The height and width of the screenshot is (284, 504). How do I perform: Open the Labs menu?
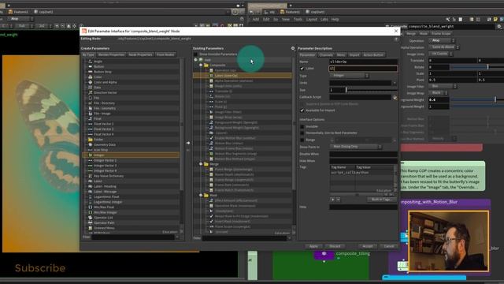pos(324,19)
